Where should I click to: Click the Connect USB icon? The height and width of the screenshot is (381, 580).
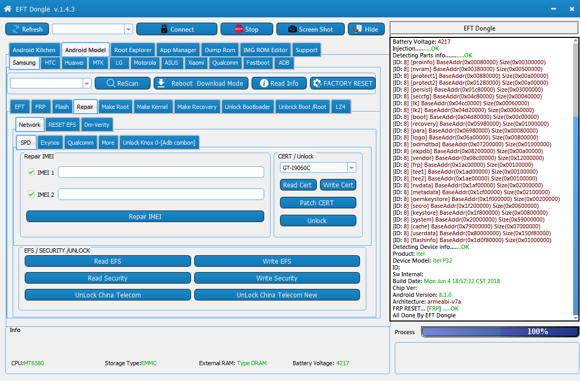coord(164,29)
